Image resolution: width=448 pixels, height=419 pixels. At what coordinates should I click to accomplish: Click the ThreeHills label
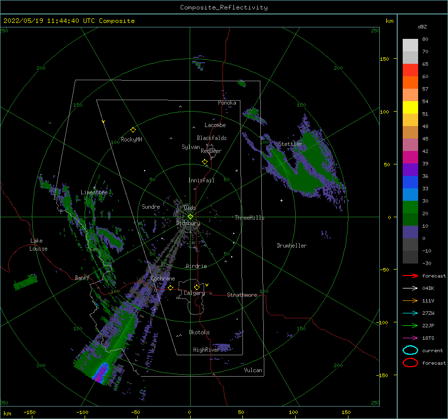pos(249,218)
